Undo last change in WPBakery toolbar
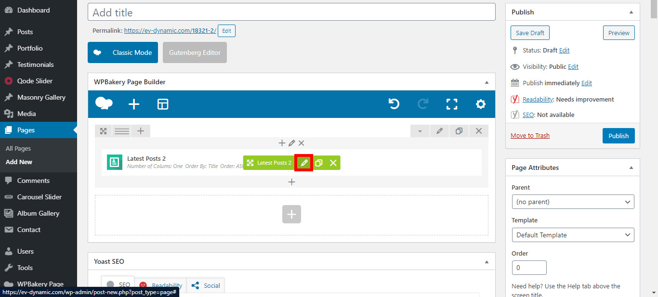The height and width of the screenshot is (297, 658). tap(394, 104)
